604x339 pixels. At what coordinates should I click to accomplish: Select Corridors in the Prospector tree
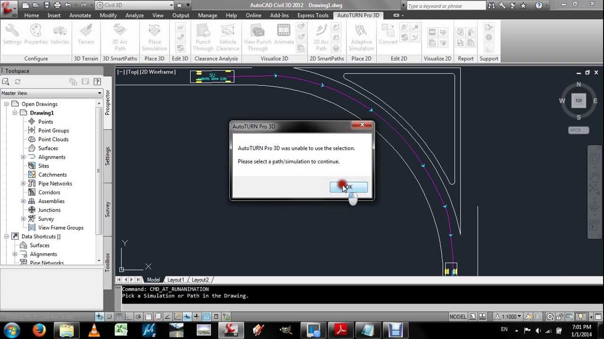[49, 193]
